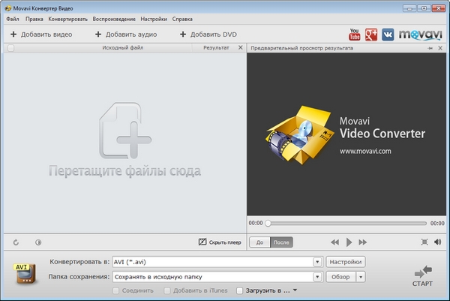Enable the Загрузить в checkbox
Image resolution: width=450 pixels, height=301 pixels.
tap(240, 290)
